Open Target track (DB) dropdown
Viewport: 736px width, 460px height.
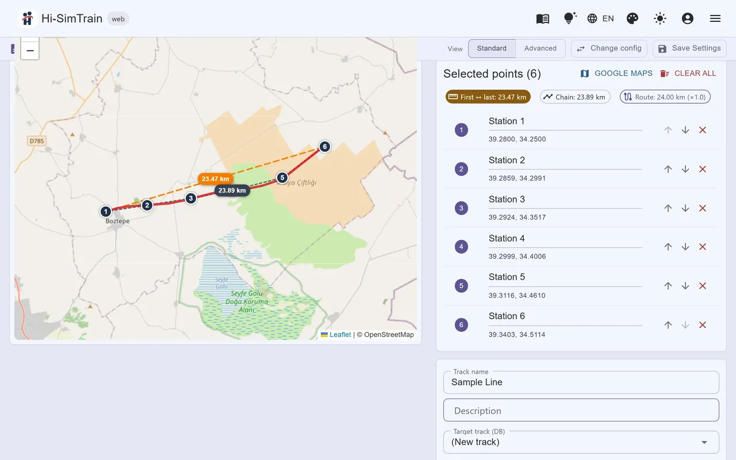coord(581,442)
